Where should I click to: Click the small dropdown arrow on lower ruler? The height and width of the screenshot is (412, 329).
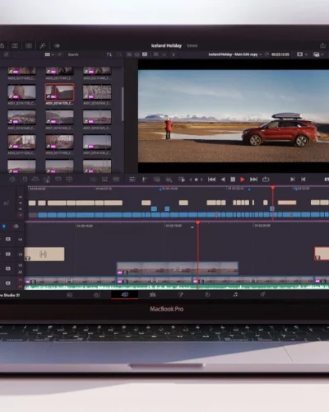tap(192, 227)
